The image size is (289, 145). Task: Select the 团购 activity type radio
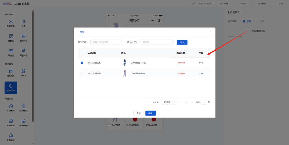pyautogui.click(x=244, y=21)
